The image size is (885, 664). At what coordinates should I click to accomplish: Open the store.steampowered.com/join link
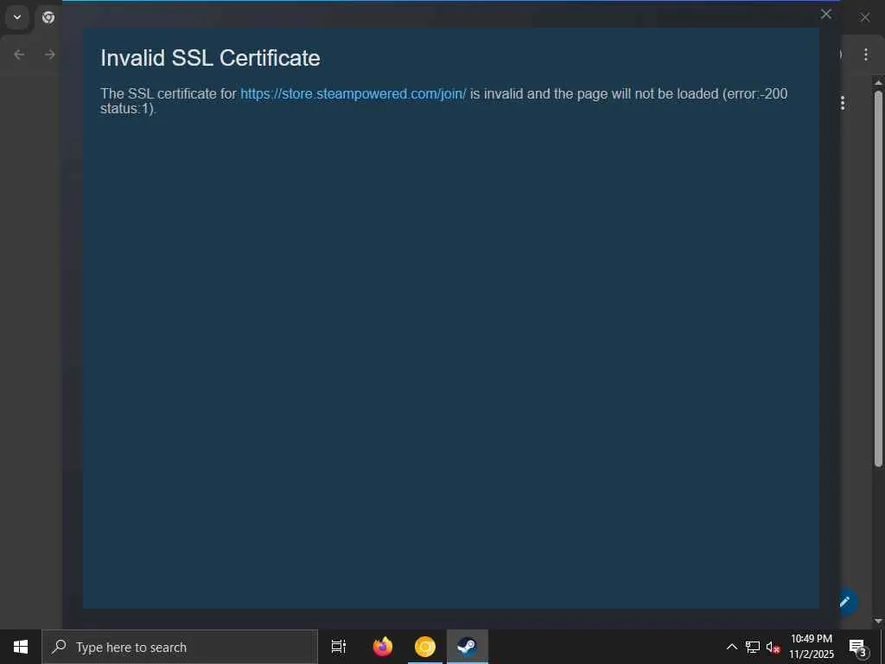(x=353, y=93)
